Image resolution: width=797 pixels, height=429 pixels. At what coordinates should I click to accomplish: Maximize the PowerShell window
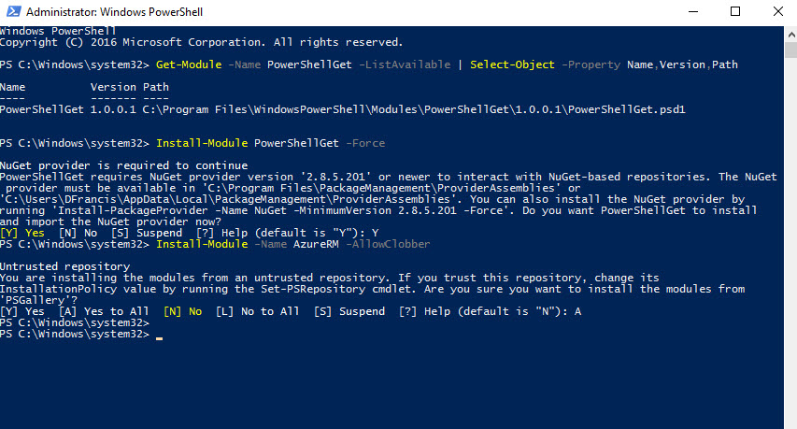click(735, 12)
